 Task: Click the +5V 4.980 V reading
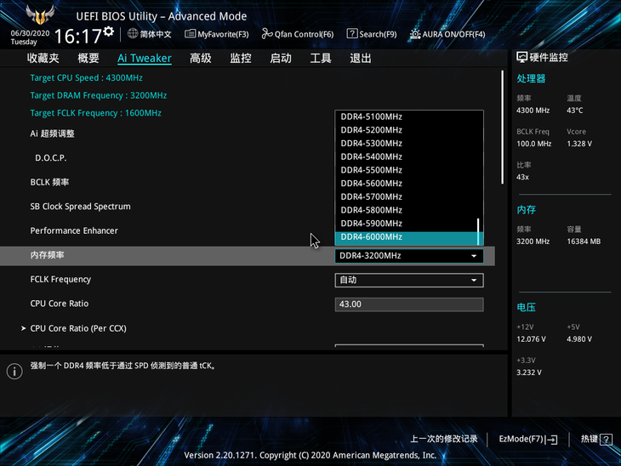tap(579, 339)
